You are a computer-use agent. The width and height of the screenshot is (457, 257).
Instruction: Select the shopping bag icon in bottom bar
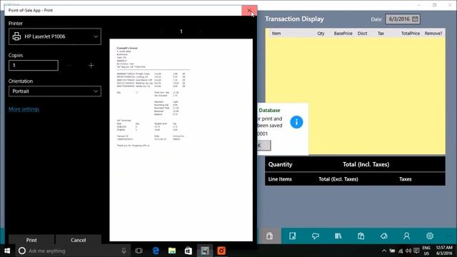coord(270,236)
